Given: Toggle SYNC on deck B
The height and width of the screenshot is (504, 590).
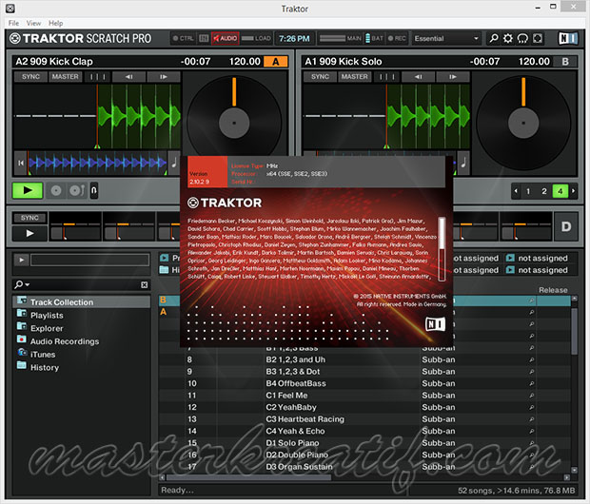Looking at the screenshot, I should (x=320, y=77).
